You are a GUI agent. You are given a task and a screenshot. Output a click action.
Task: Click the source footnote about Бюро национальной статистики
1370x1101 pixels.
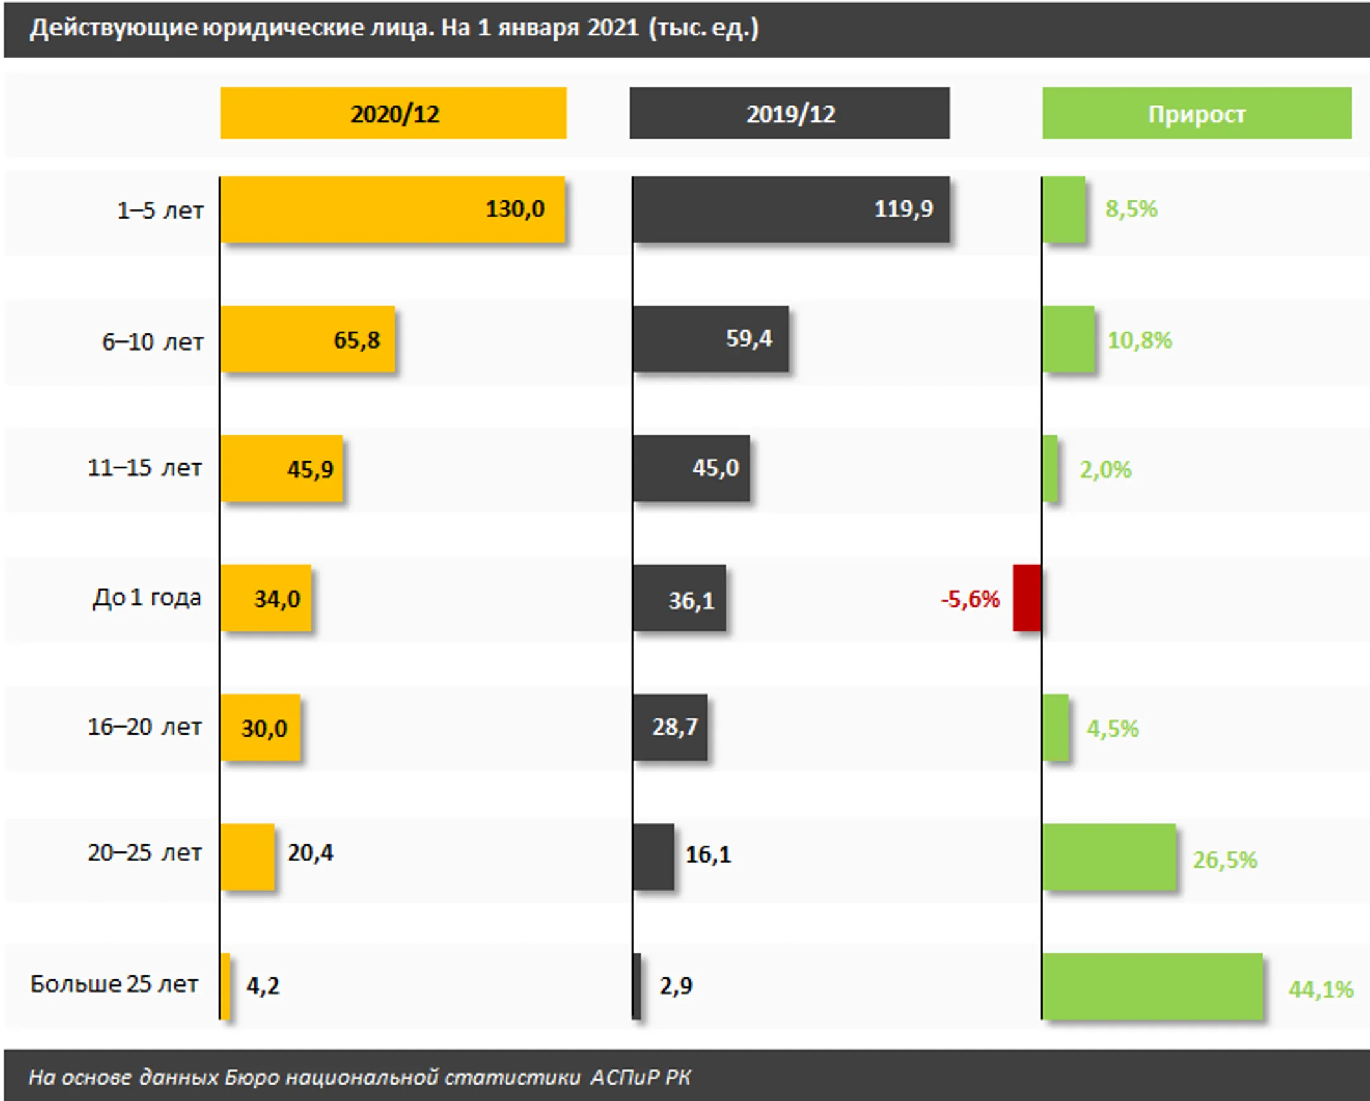(360, 1077)
